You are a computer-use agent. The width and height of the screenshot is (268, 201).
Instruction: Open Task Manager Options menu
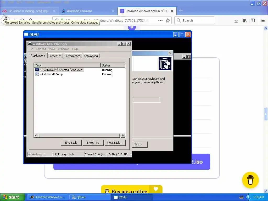(x=41, y=49)
